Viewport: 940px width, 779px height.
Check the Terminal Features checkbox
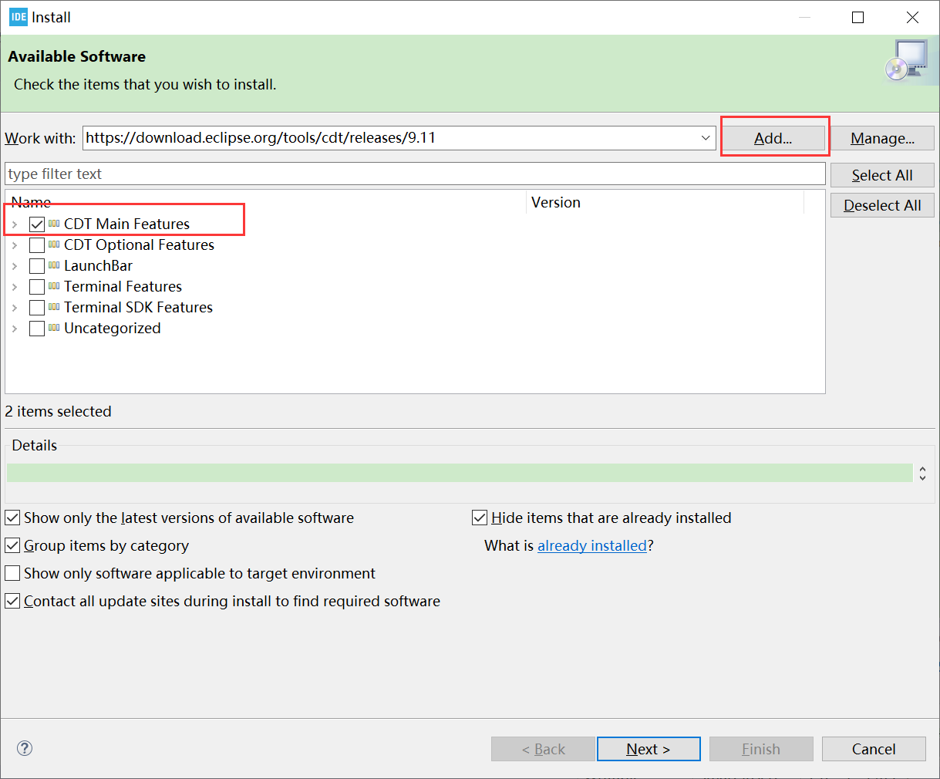(x=37, y=287)
